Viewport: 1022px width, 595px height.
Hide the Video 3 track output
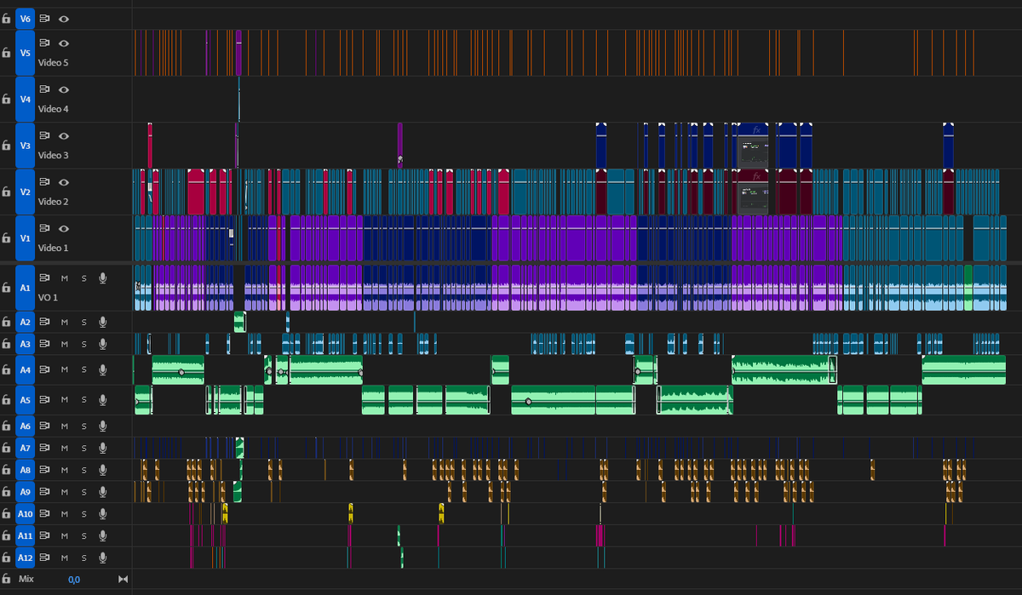click(x=64, y=135)
